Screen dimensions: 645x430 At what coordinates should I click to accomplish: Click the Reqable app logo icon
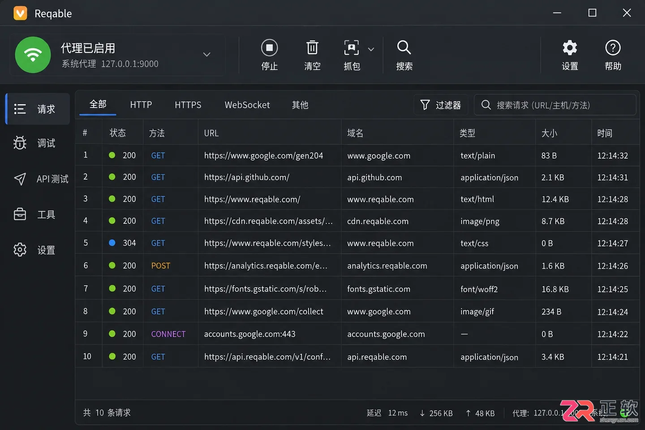coord(20,13)
